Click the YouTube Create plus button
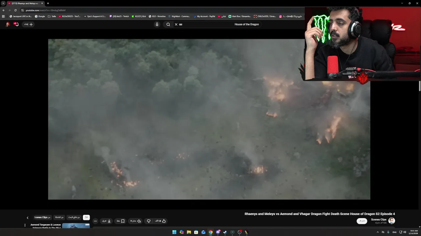 (29, 24)
